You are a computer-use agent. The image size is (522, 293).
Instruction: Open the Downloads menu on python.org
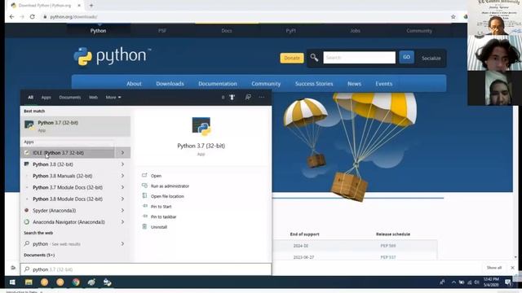(170, 84)
